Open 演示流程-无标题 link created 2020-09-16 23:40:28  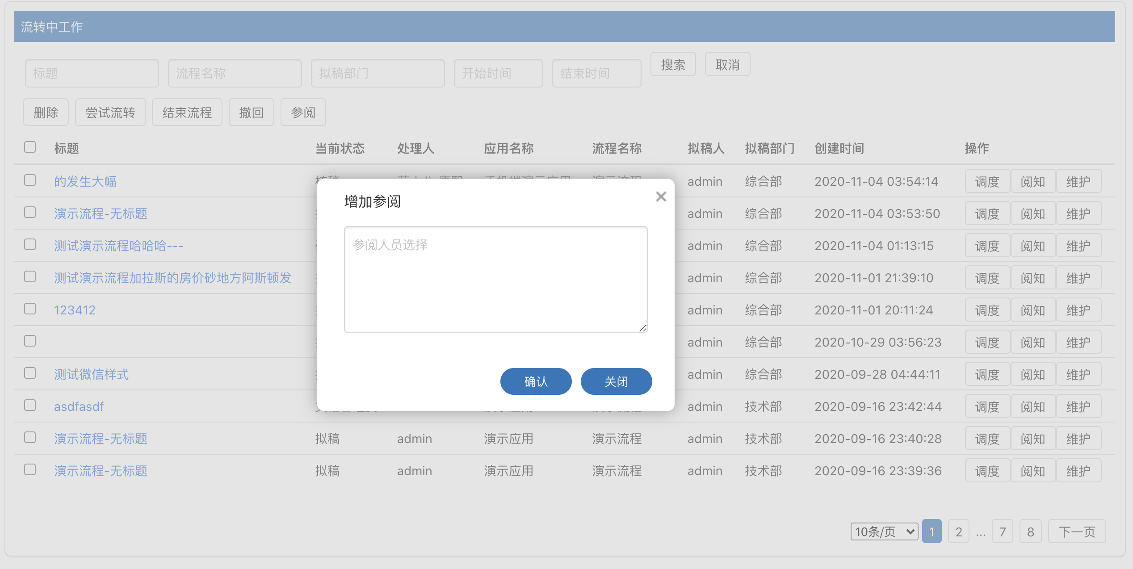(101, 439)
